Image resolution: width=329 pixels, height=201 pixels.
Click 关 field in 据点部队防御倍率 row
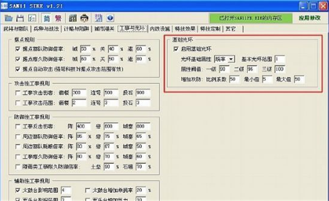[113, 49]
